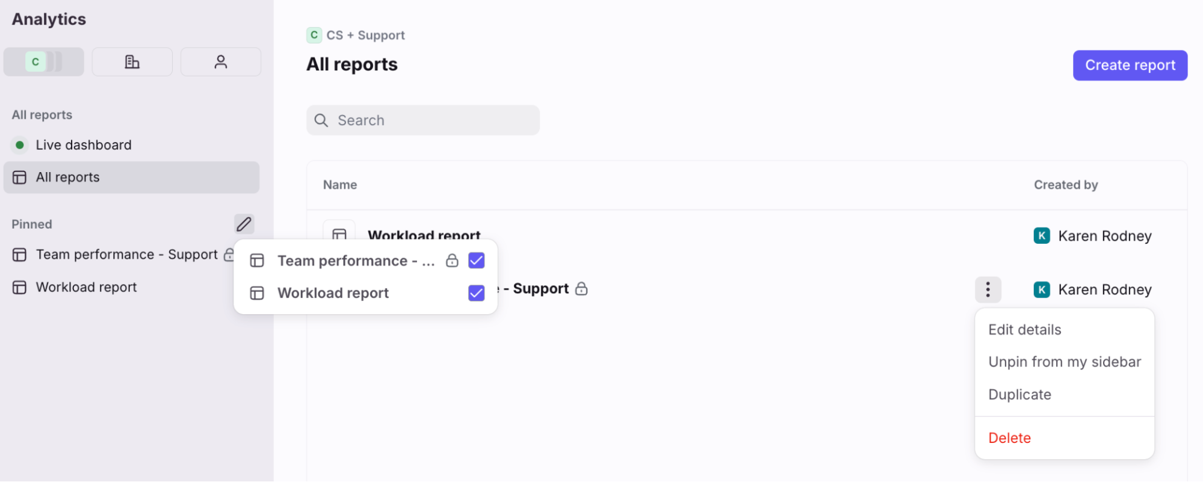
Task: Choose Unpin from my sidebar
Action: point(1064,362)
